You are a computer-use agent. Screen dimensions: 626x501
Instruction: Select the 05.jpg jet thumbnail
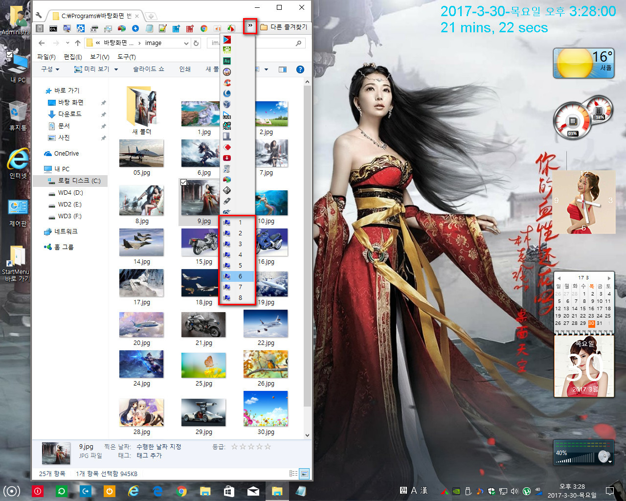pyautogui.click(x=142, y=153)
